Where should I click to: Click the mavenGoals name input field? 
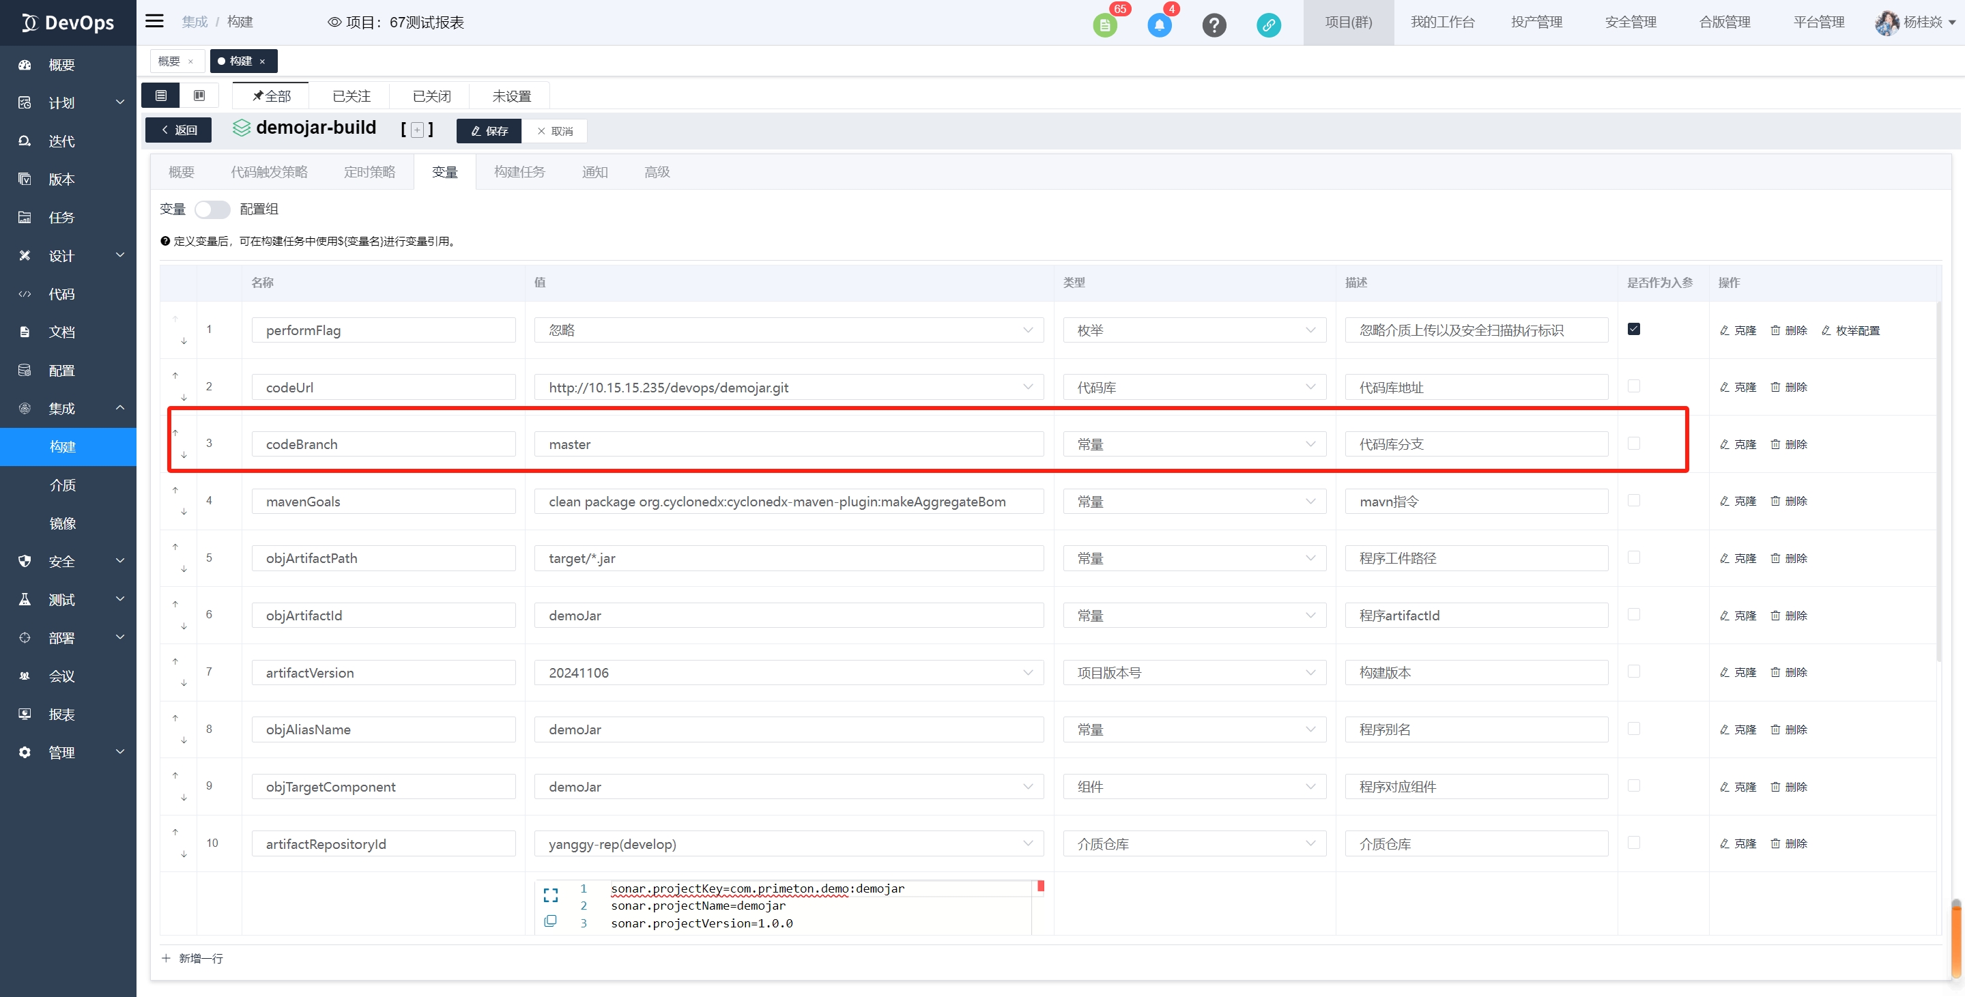383,501
